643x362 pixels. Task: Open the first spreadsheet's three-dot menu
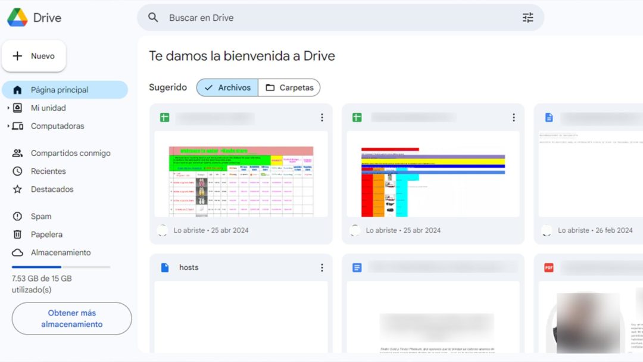(322, 117)
